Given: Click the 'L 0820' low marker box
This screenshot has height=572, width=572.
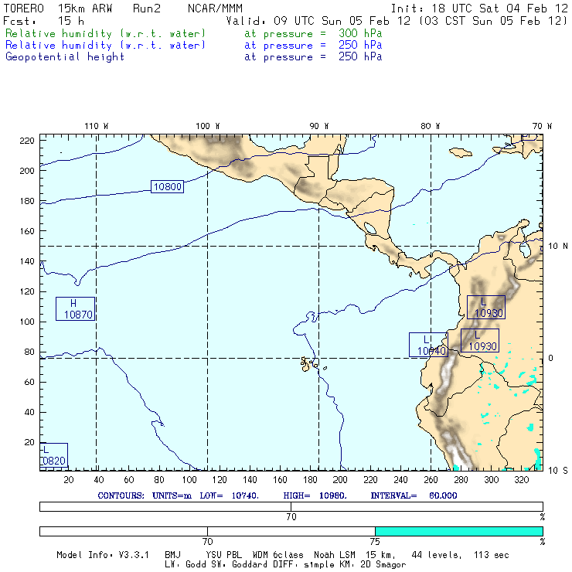Looking at the screenshot, I should pyautogui.click(x=53, y=455).
